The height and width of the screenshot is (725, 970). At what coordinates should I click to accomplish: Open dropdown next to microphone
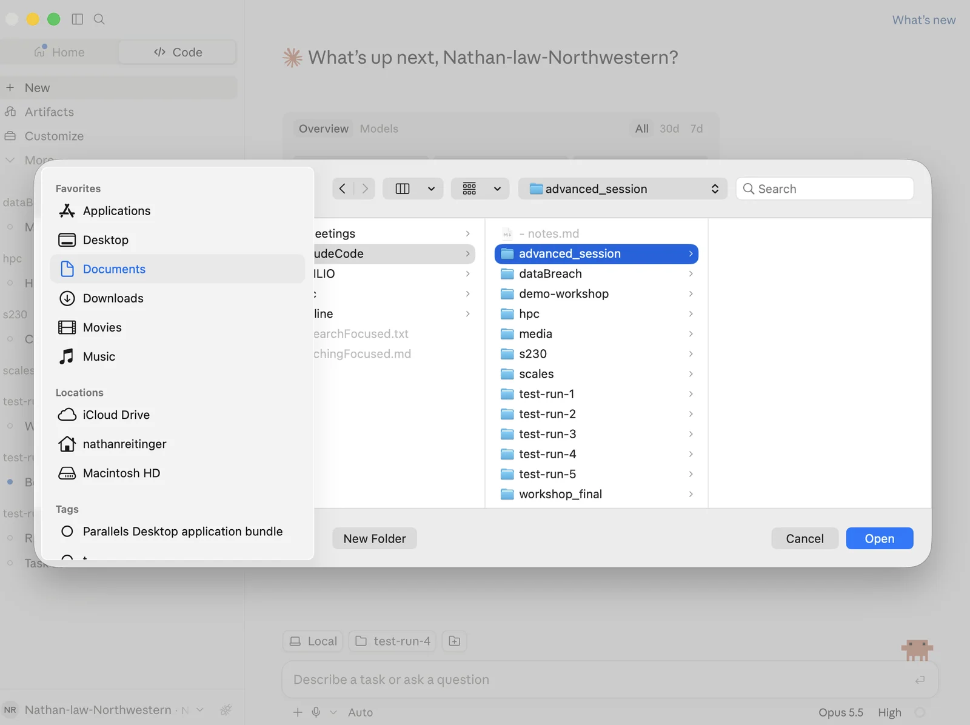333,712
